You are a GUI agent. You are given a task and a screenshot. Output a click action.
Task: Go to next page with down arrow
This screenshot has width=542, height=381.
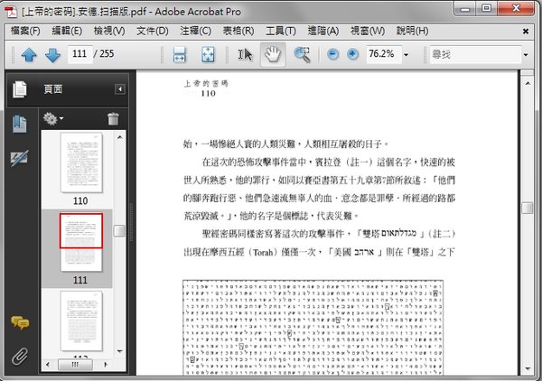pos(51,54)
